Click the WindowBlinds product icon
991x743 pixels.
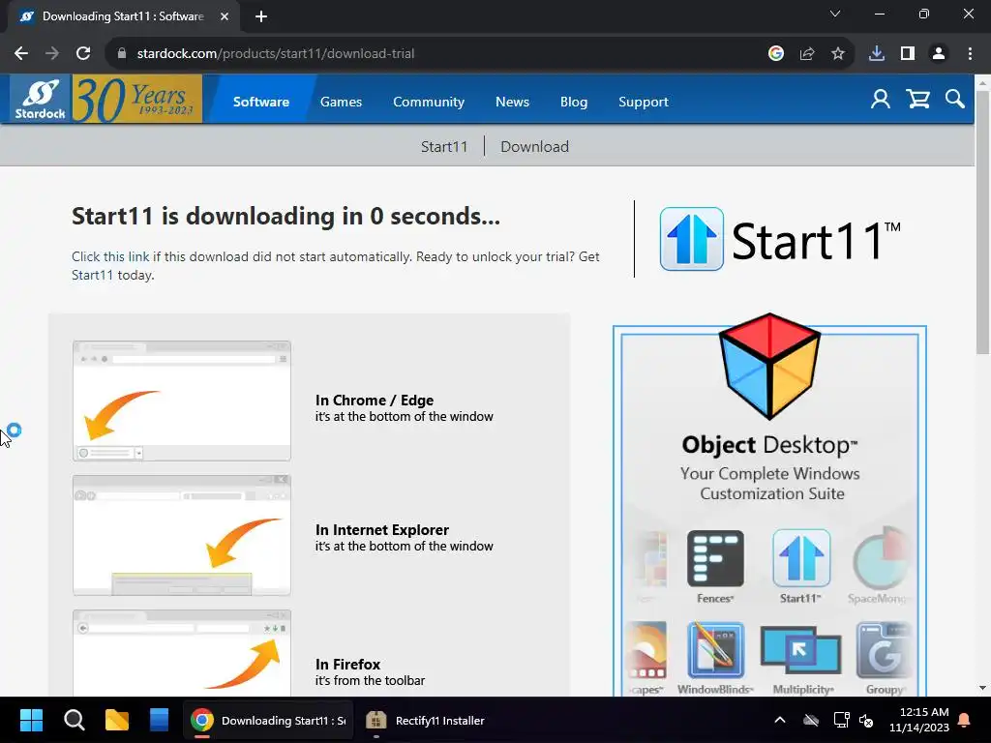[715, 649]
